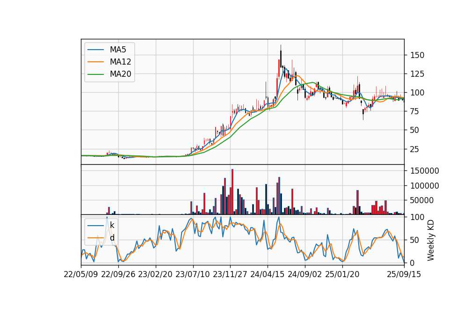The height and width of the screenshot is (323, 449).
Task: Click the 25/09/15 date tick label
Action: [404, 274]
